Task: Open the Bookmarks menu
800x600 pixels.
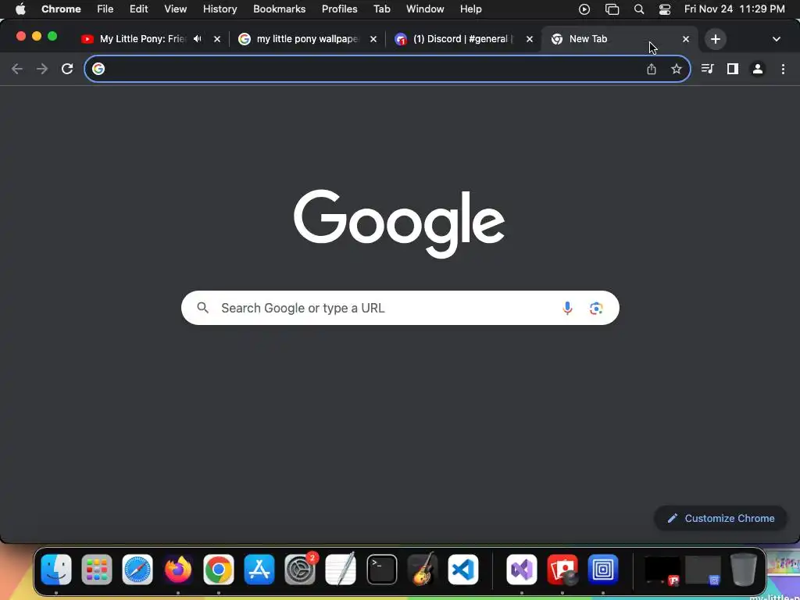Action: tap(279, 9)
